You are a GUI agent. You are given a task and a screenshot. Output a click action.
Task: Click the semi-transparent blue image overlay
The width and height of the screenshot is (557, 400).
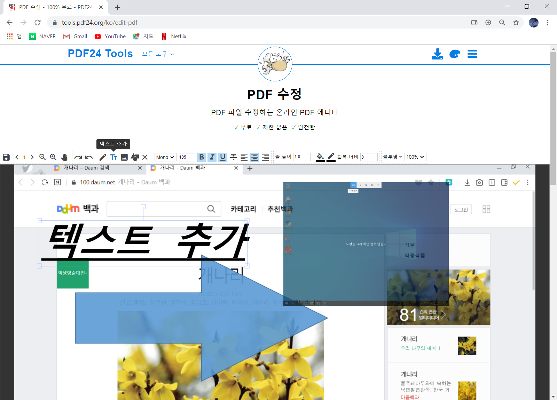click(366, 244)
